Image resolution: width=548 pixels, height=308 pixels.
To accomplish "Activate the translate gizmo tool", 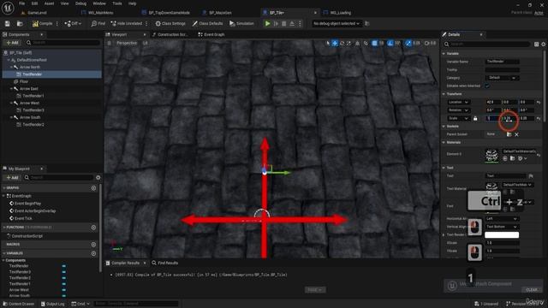I will [335, 44].
